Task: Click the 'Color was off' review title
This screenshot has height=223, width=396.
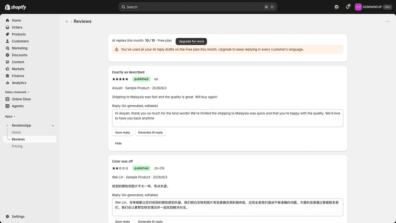Action: coord(122,161)
